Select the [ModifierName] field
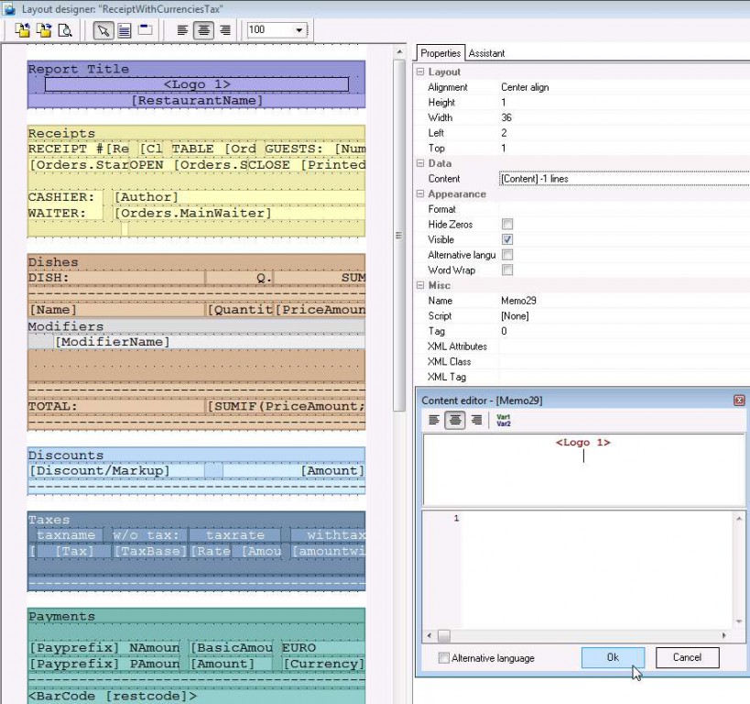The height and width of the screenshot is (704, 750). (210, 342)
